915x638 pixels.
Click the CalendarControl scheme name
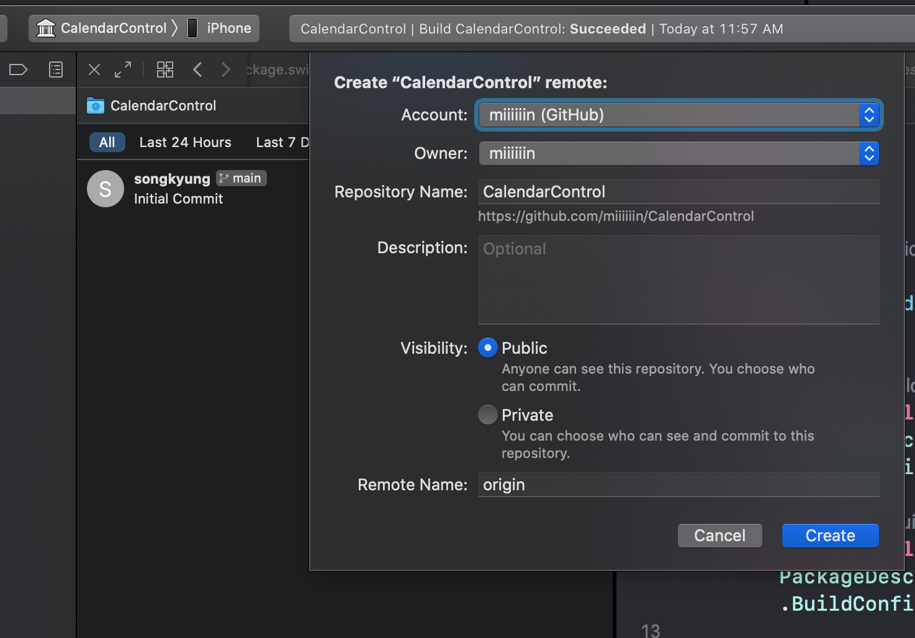pyautogui.click(x=114, y=28)
